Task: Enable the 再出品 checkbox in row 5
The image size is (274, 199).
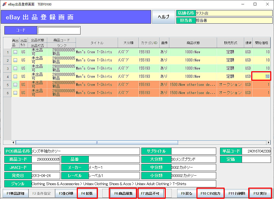Action: click(15, 85)
